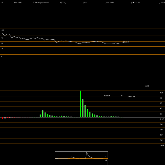Select the 'SI & MR' header text

[17, 3]
